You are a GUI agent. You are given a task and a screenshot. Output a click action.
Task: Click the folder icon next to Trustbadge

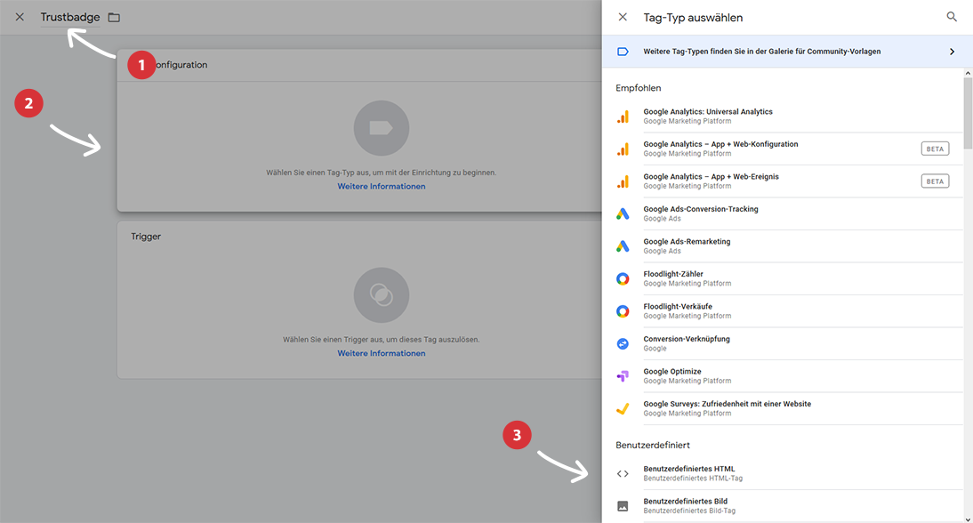click(x=114, y=18)
